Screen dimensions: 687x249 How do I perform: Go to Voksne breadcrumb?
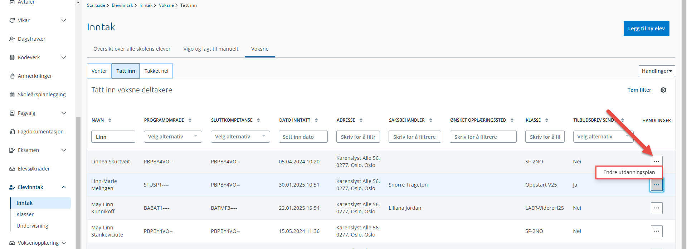click(x=166, y=5)
